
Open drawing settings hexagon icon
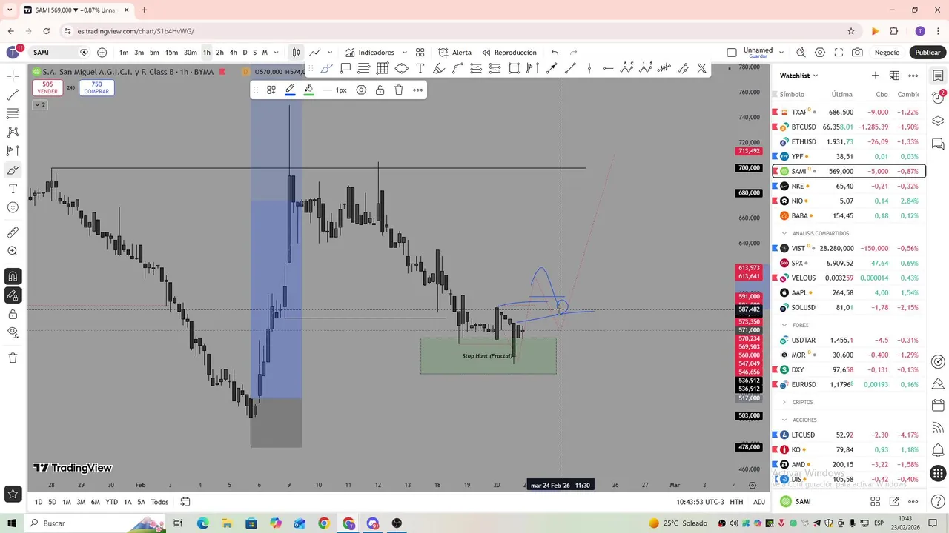(x=361, y=90)
